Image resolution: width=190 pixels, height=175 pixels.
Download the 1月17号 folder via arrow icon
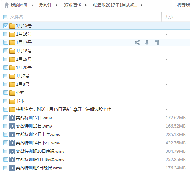coord(147,43)
